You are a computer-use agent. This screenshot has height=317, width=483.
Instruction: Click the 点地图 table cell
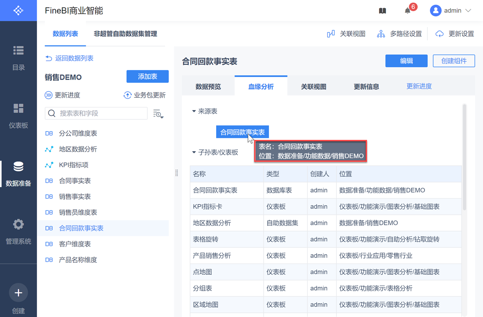227,272
